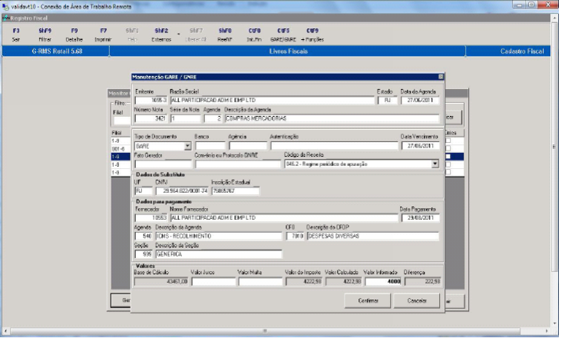Close the Manutenção GARE / GNRE dialog
This screenshot has height=338, width=562.
point(441,77)
